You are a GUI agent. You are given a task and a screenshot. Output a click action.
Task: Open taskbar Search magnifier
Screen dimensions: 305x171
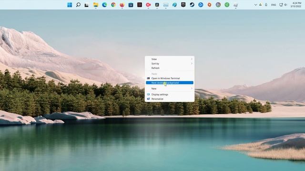[78, 5]
